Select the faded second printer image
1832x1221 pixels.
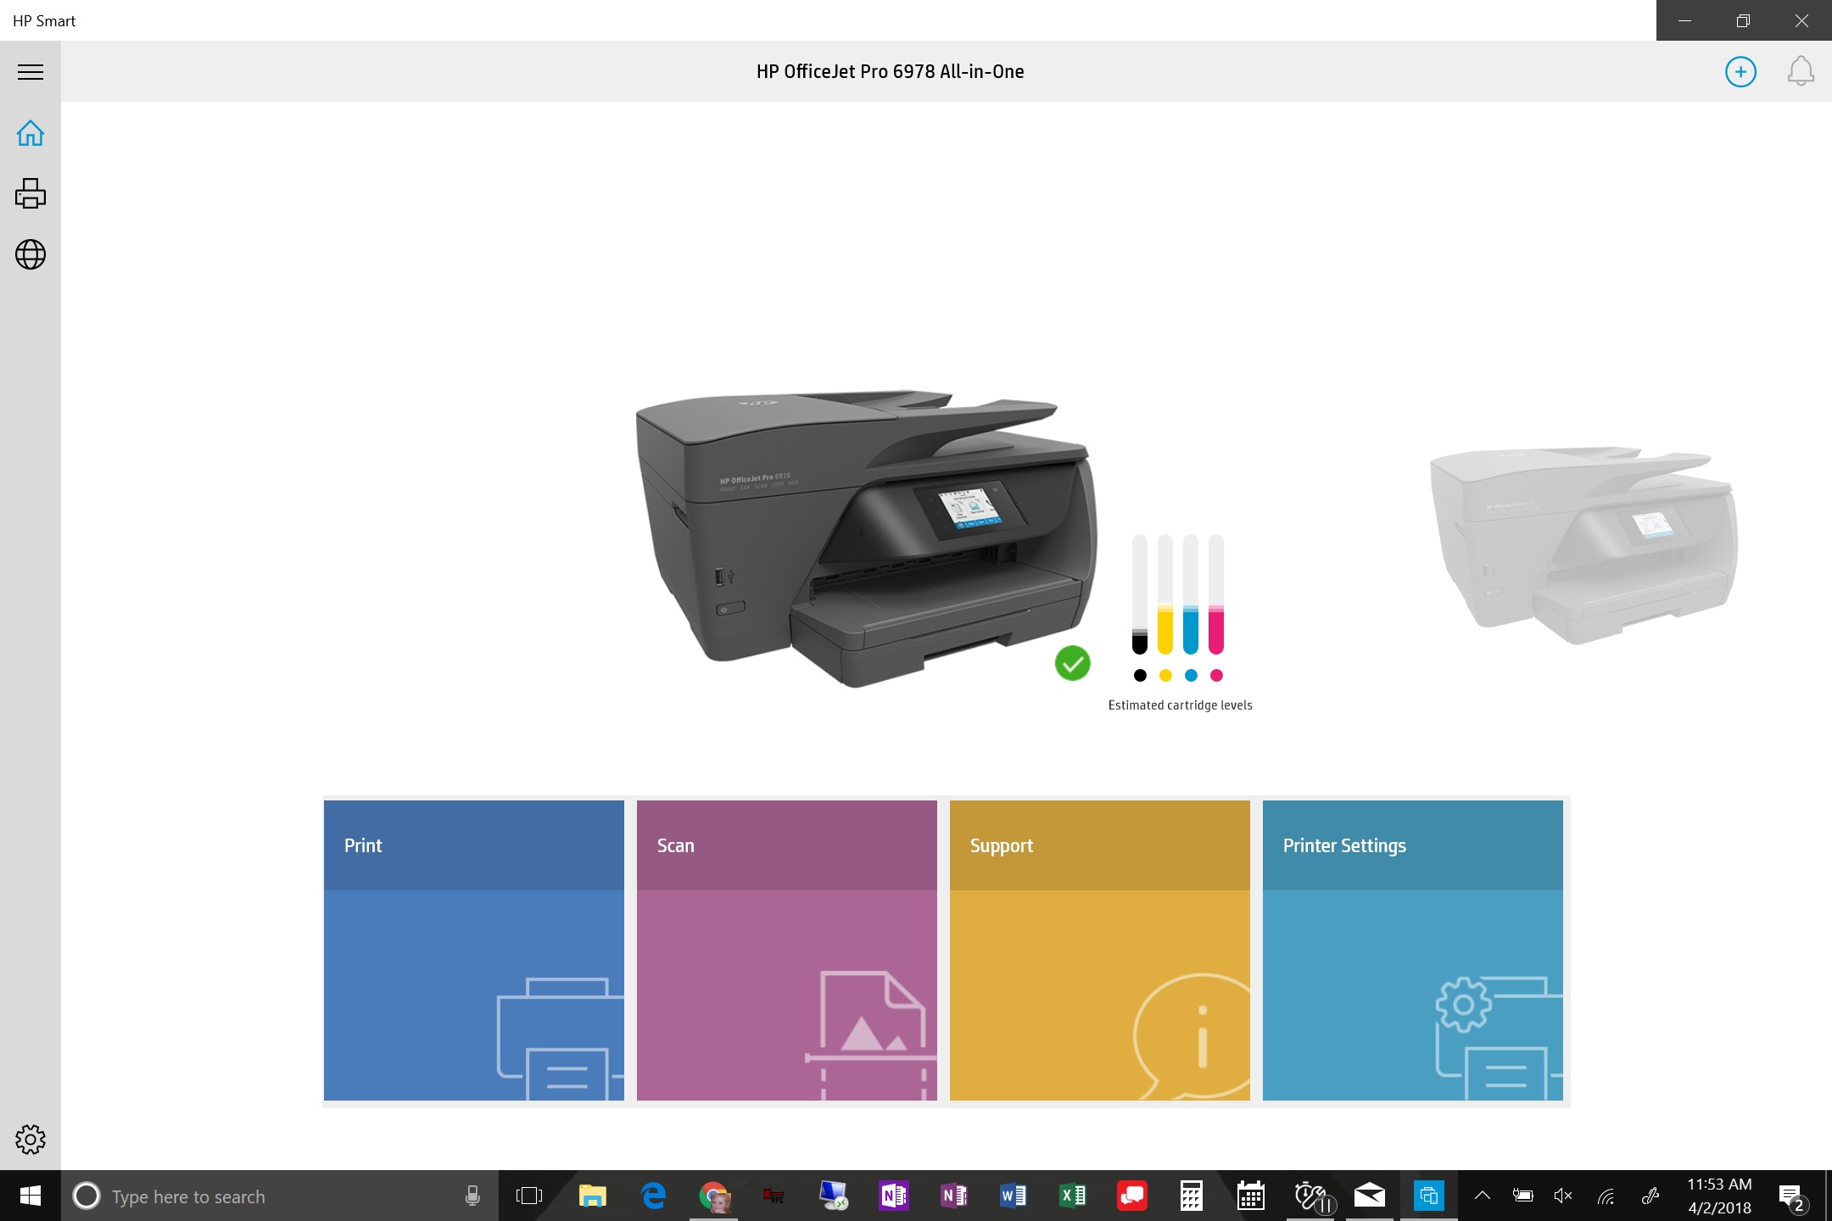1583,543
